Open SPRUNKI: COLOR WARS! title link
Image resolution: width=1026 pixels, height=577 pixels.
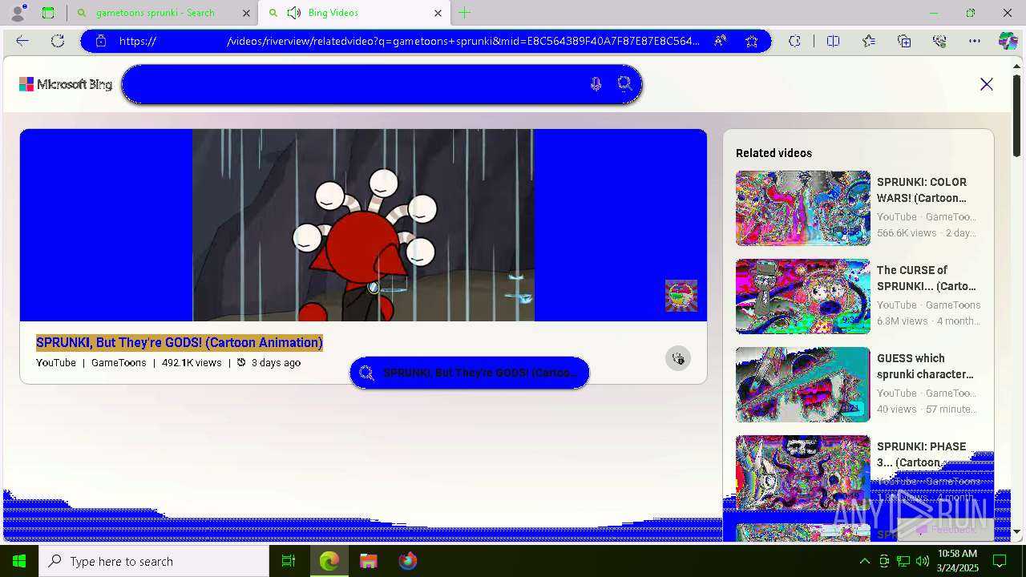[x=922, y=190]
